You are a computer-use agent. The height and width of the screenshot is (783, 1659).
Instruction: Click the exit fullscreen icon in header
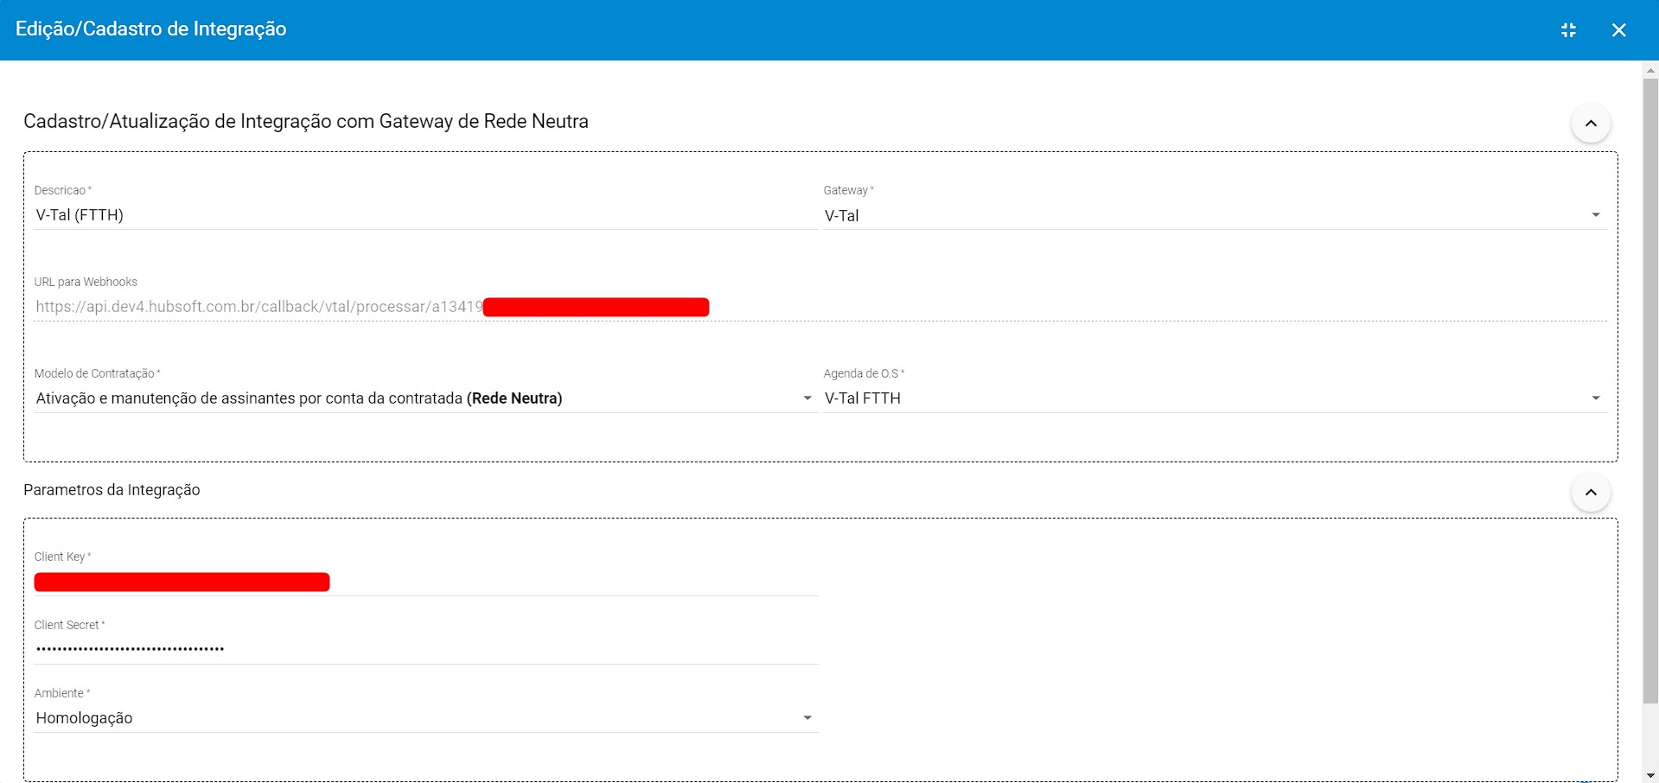click(x=1568, y=30)
